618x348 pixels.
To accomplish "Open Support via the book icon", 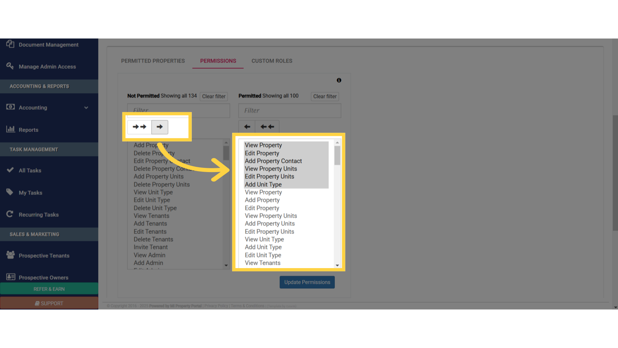I will (x=38, y=303).
